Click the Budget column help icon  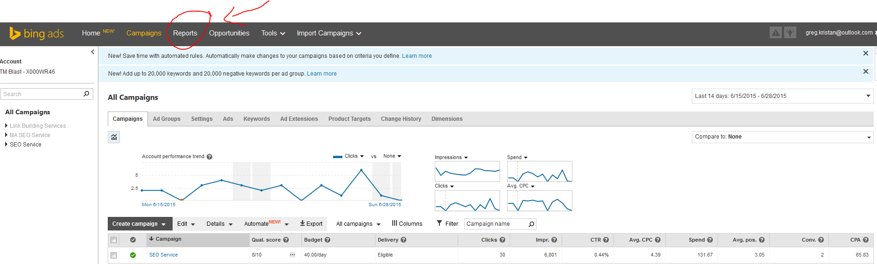(327, 240)
